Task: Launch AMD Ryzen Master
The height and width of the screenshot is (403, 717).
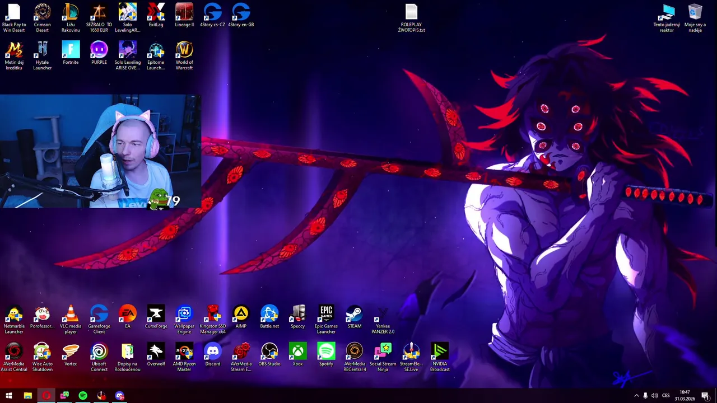Action: [184, 357]
